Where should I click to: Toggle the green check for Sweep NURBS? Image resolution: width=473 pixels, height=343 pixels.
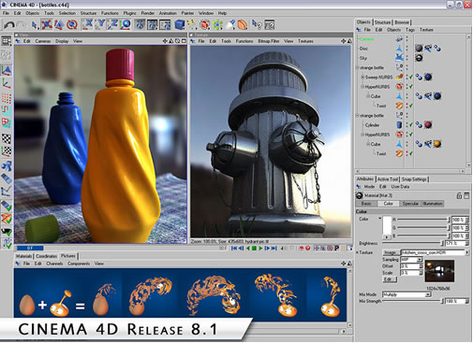click(411, 77)
